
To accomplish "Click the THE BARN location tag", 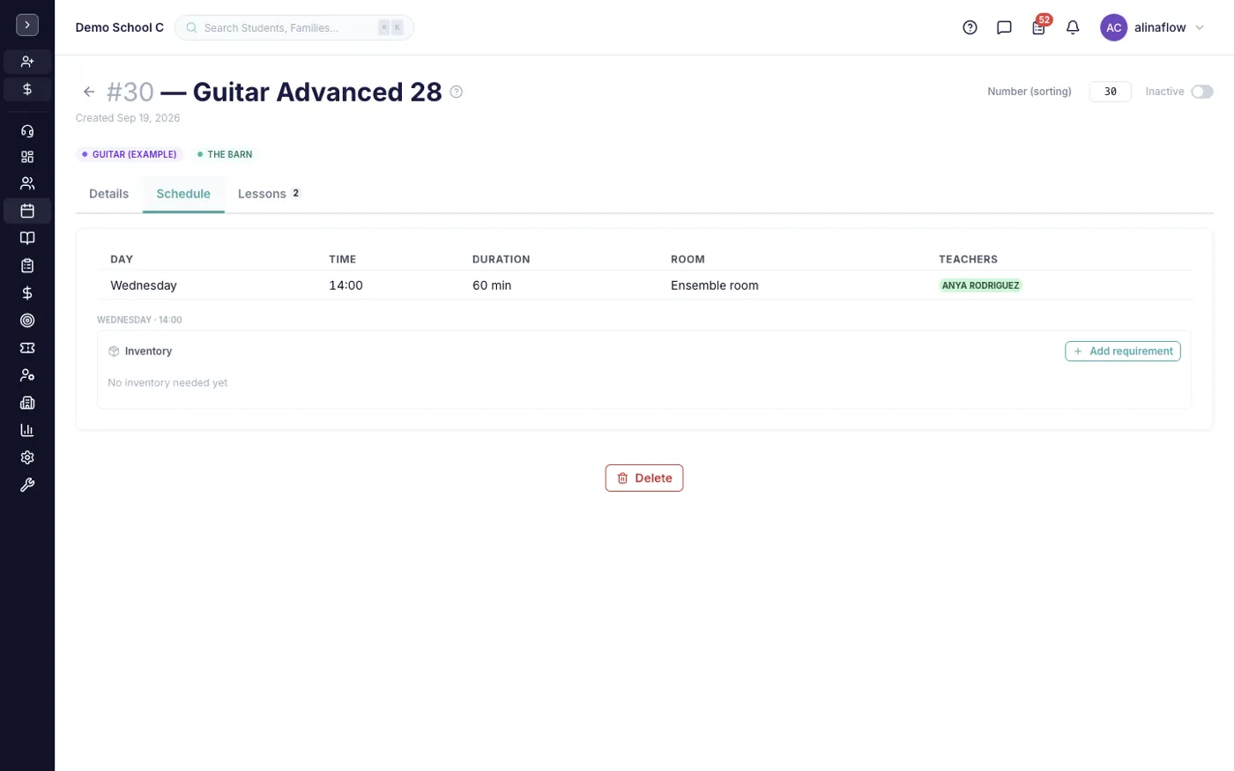I will pyautogui.click(x=225, y=154).
